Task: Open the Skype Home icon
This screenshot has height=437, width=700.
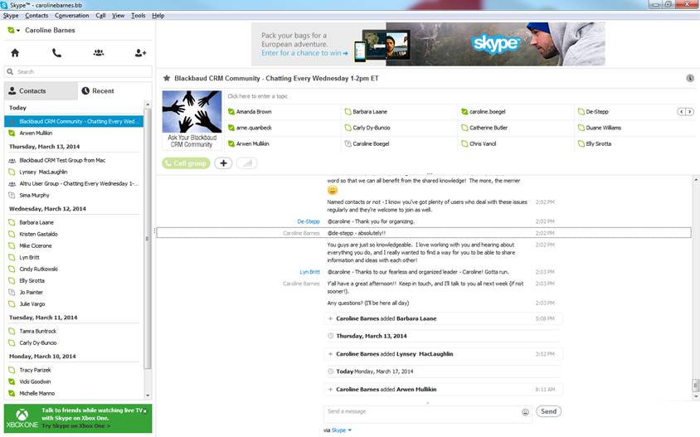Action: [x=15, y=53]
